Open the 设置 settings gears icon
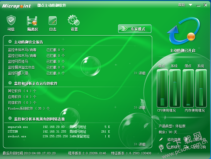 coord(74,20)
